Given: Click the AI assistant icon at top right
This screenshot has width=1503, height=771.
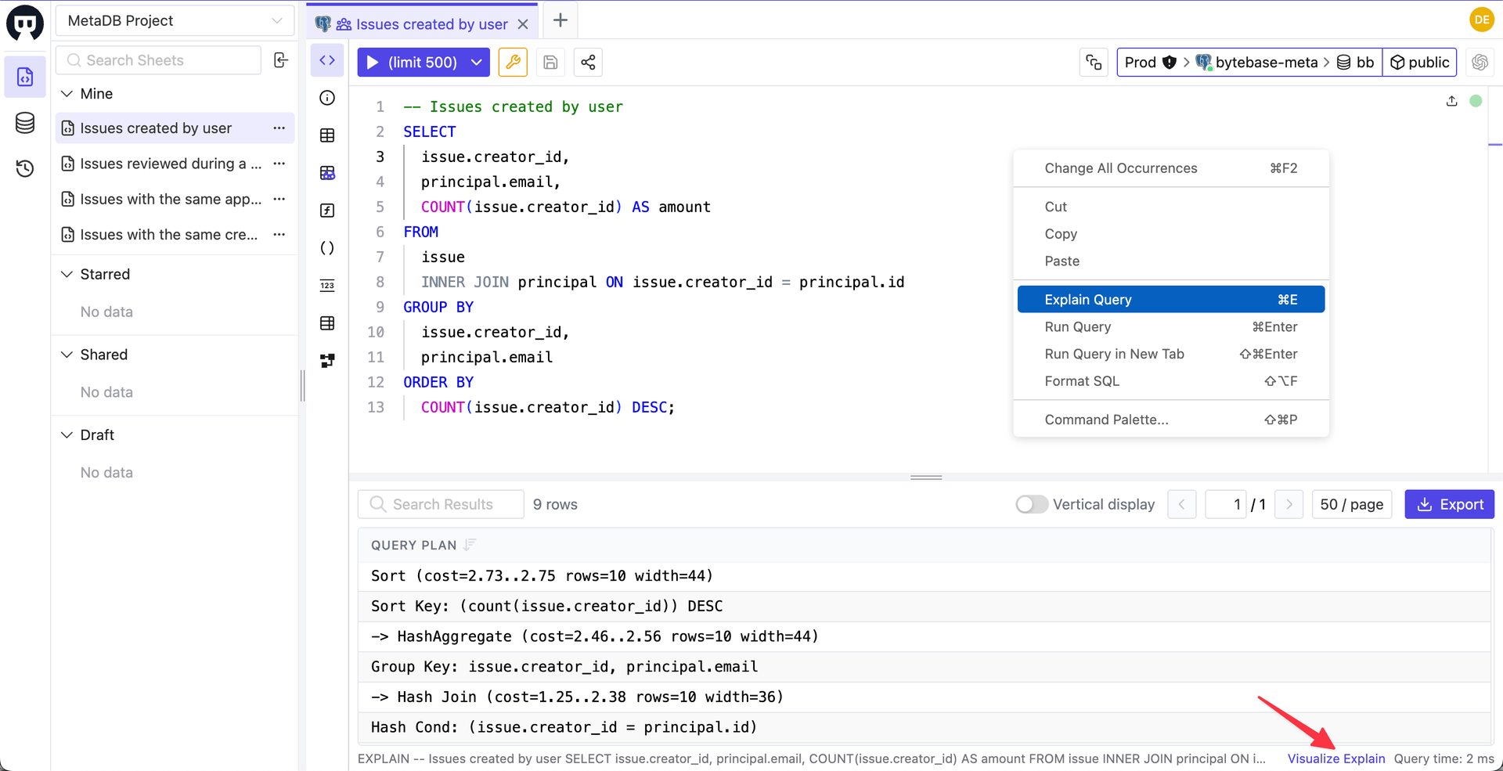Looking at the screenshot, I should (1480, 63).
